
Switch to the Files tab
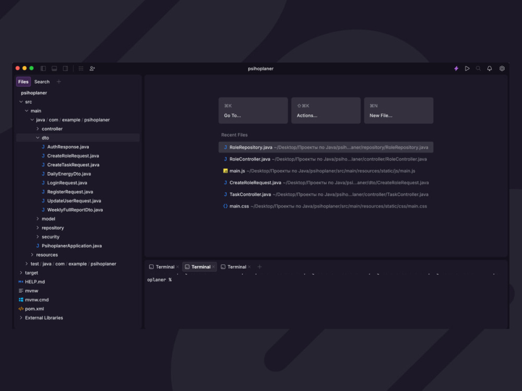[x=23, y=82]
